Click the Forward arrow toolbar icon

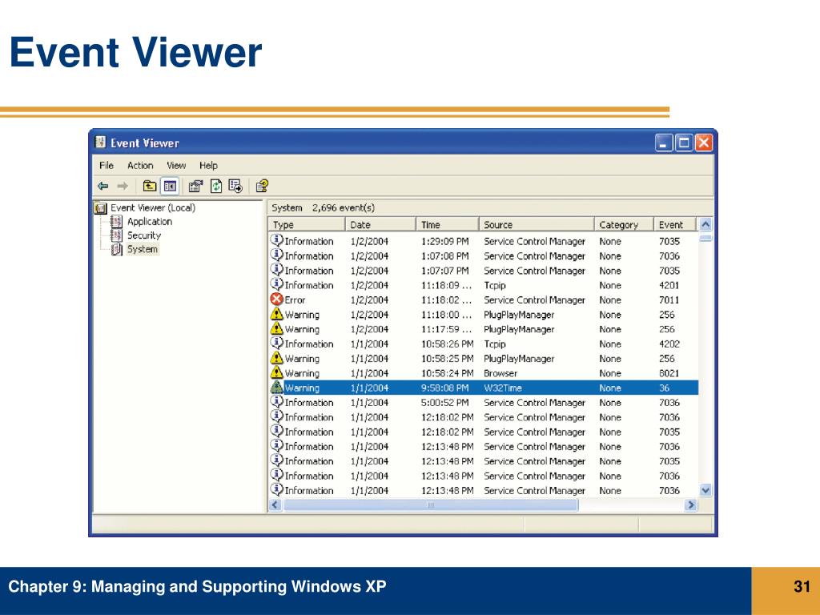click(123, 186)
